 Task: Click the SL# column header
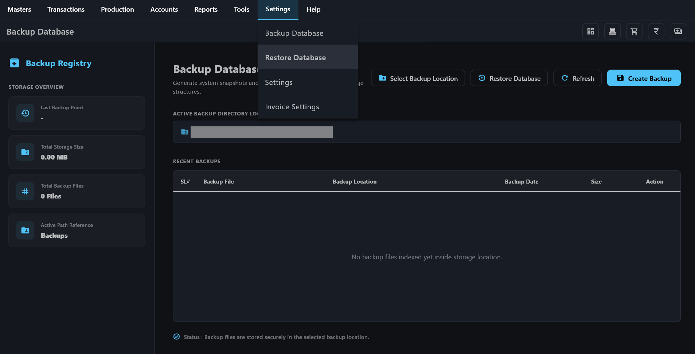185,182
